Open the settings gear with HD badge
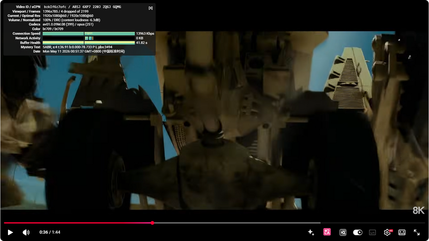Image resolution: width=429 pixels, height=241 pixels. [387, 232]
